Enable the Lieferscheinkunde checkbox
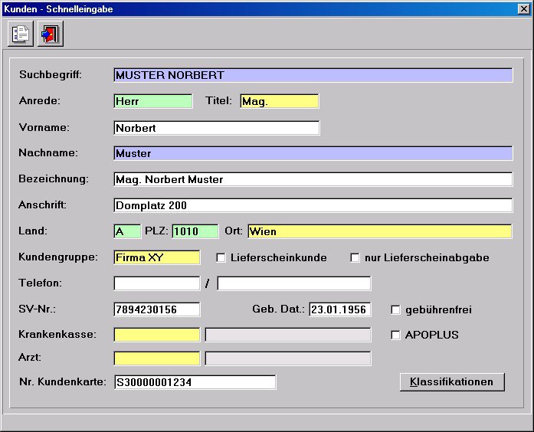The image size is (534, 432). [x=221, y=257]
